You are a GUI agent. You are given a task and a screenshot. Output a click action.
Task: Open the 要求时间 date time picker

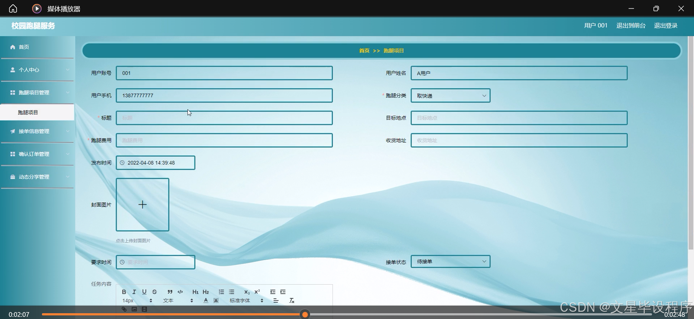coord(155,262)
